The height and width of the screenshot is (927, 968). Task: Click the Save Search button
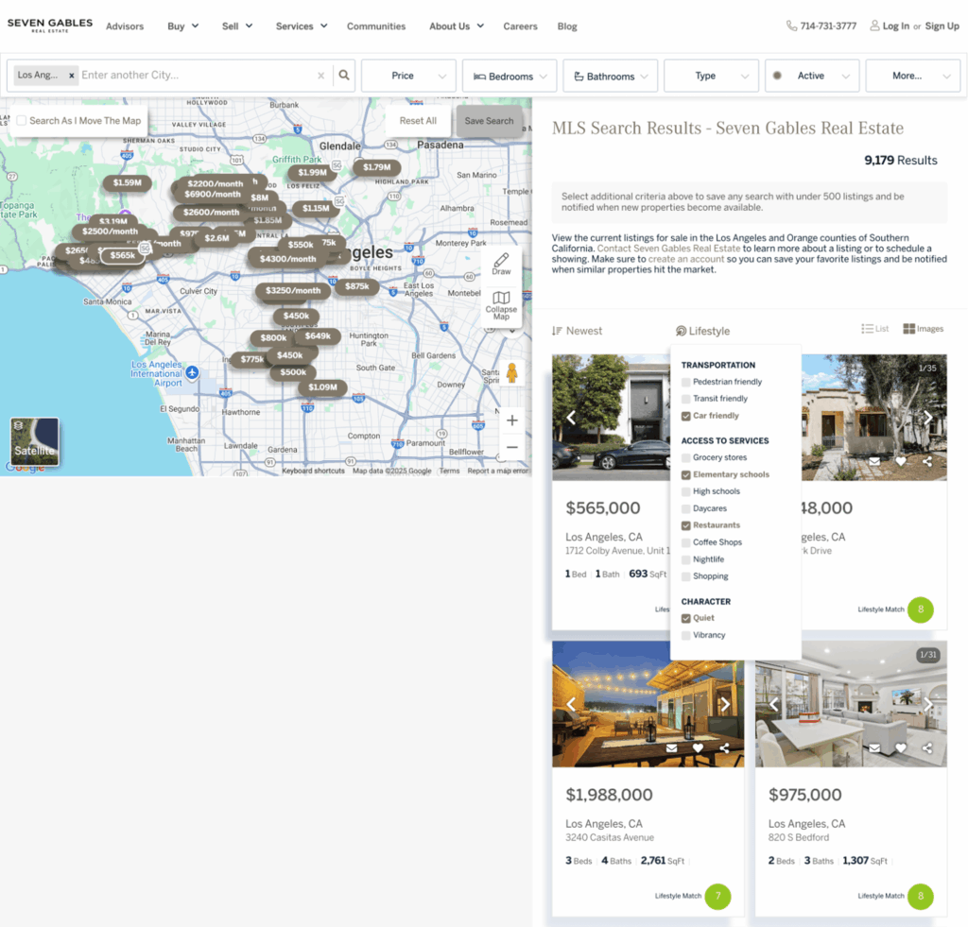point(489,121)
